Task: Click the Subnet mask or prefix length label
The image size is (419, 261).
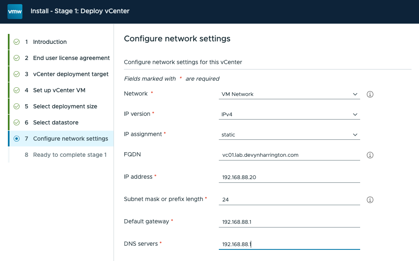Action: click(164, 199)
